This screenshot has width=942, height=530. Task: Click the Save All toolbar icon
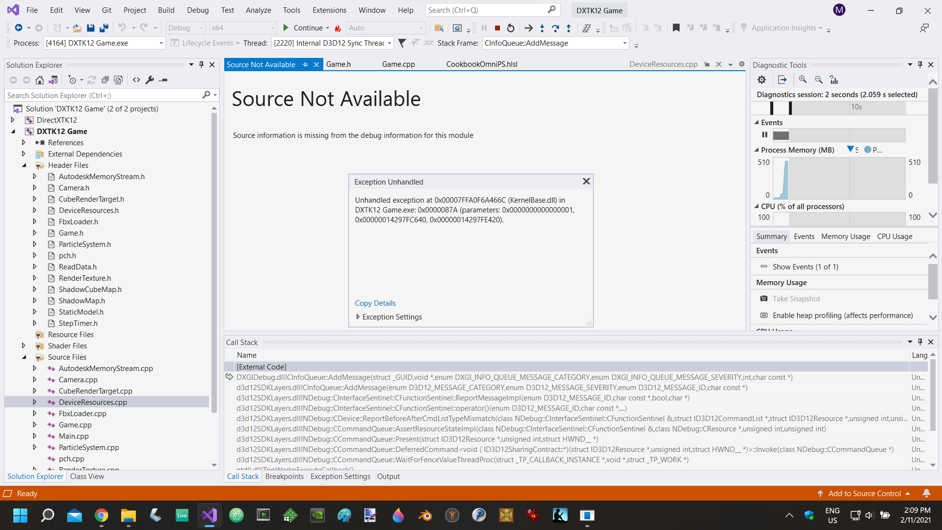coord(104,28)
